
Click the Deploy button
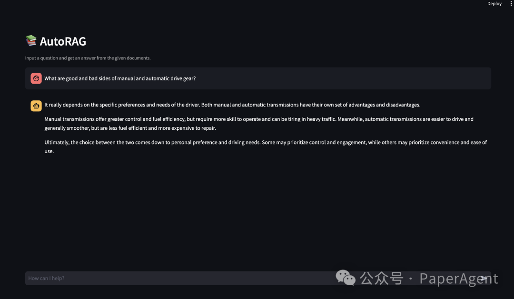pos(494,4)
